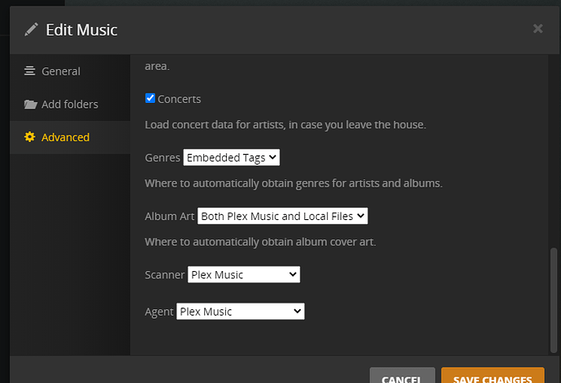Click the list icon next to General
561x383 pixels.
point(30,71)
